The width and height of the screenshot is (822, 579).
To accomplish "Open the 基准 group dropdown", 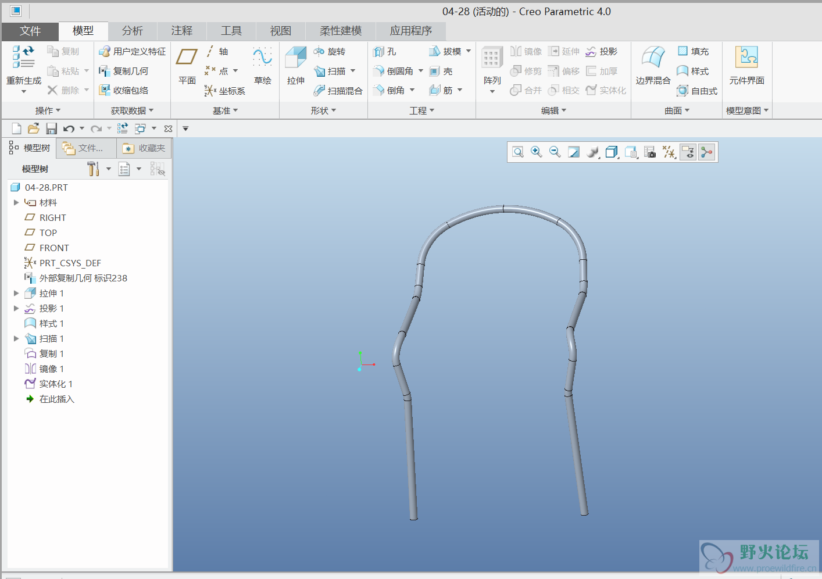I will click(x=225, y=110).
